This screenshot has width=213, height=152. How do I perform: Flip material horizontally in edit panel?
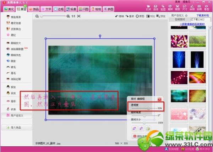point(134,128)
